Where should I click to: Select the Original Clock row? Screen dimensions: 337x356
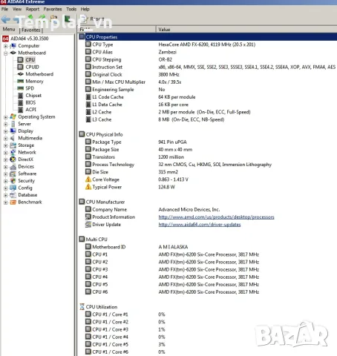[x=208, y=74]
